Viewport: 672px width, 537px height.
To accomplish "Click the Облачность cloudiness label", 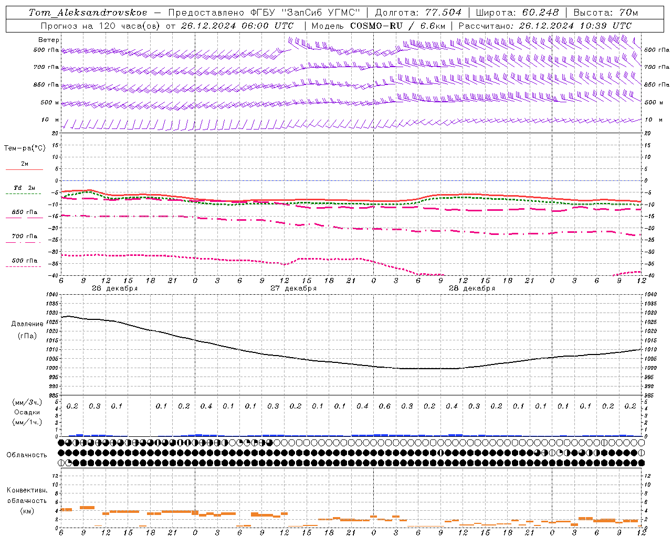I will point(27,455).
